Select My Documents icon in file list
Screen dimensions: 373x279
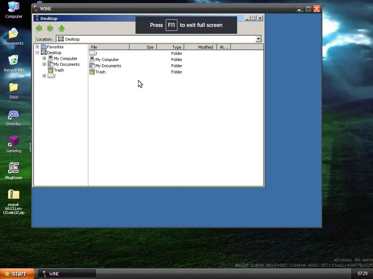pyautogui.click(x=92, y=65)
